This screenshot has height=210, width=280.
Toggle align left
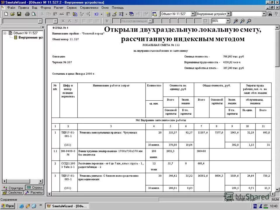pos(84,21)
